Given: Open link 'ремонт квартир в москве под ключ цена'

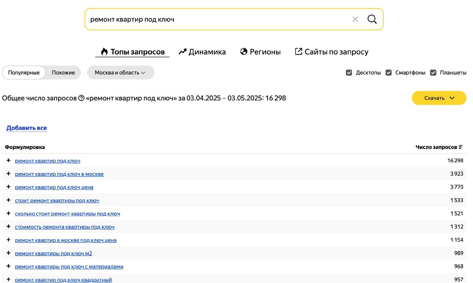Looking at the screenshot, I should [66, 240].
